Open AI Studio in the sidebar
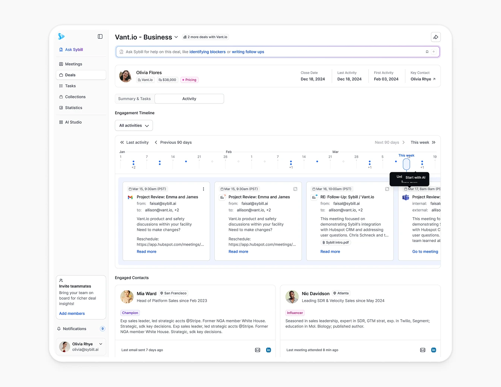The width and height of the screenshot is (501, 387). (x=73, y=122)
